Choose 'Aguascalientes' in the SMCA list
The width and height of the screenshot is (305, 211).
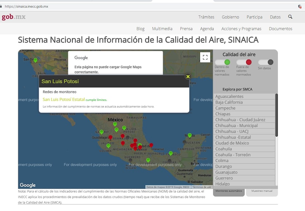[x=229, y=97]
